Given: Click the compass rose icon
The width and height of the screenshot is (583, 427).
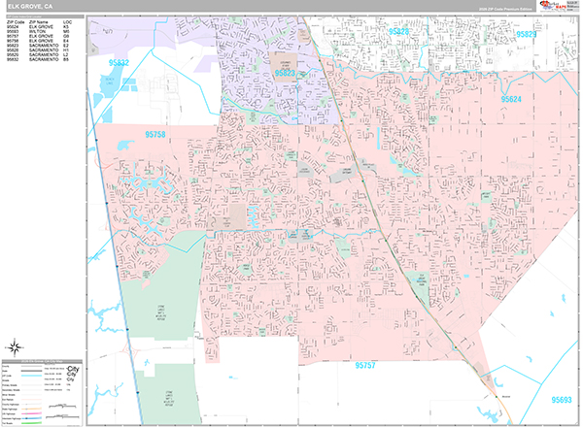Looking at the screenshot, I should point(15,347).
